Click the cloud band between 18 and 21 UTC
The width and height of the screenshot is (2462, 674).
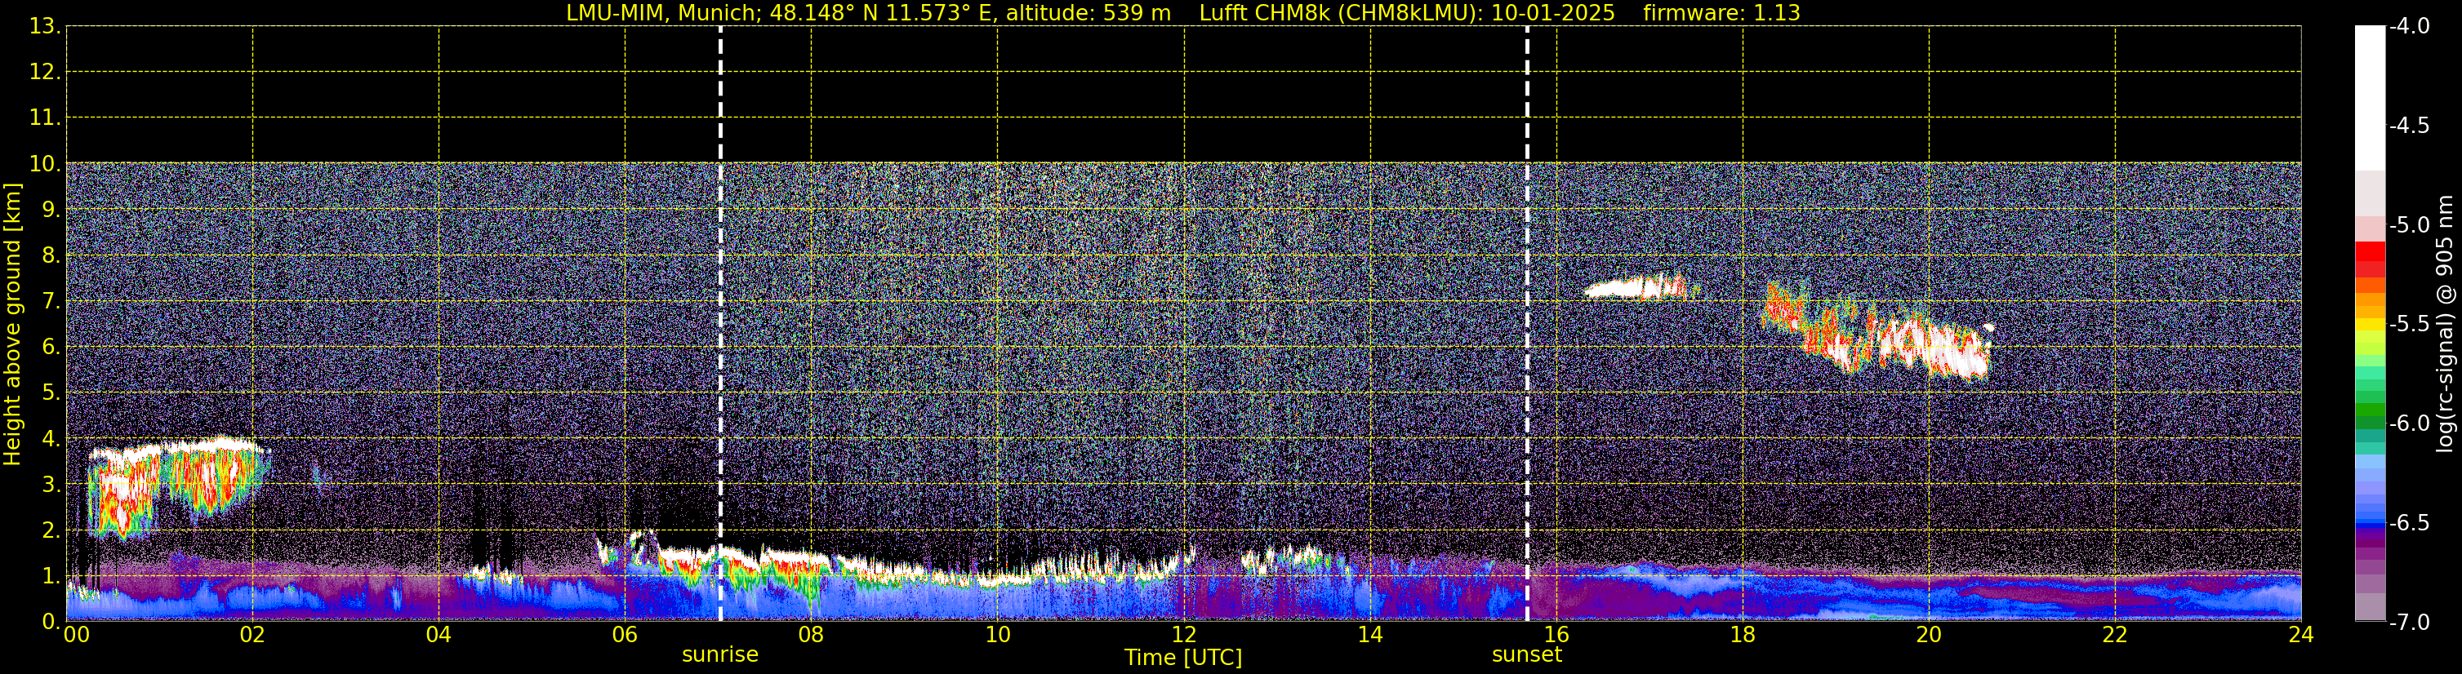tap(1878, 331)
